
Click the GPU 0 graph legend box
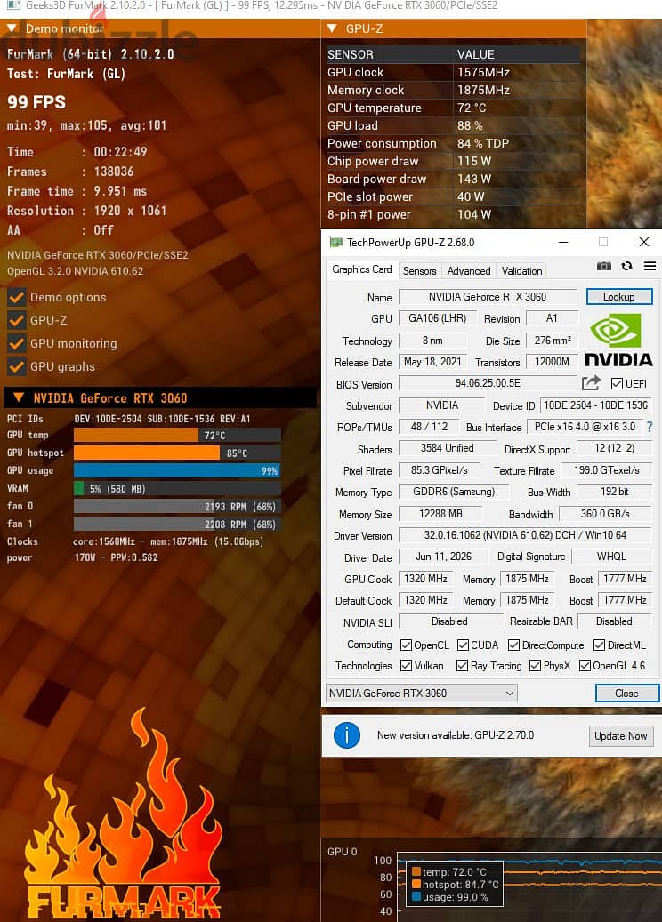[456, 885]
